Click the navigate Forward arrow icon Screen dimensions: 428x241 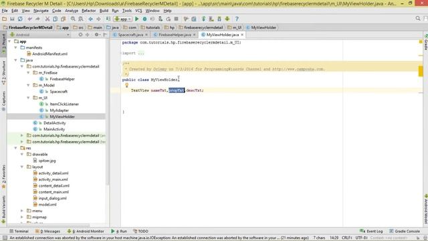(98, 19)
